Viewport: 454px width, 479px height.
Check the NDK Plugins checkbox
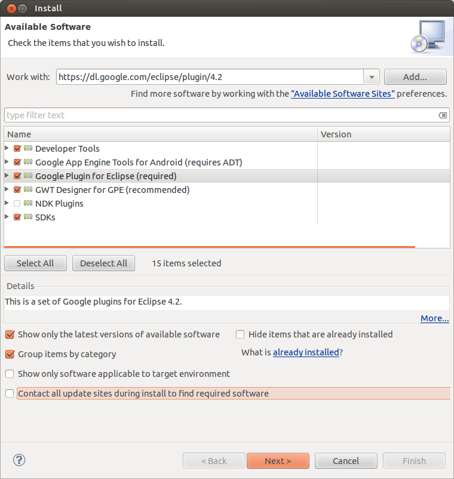coord(17,204)
